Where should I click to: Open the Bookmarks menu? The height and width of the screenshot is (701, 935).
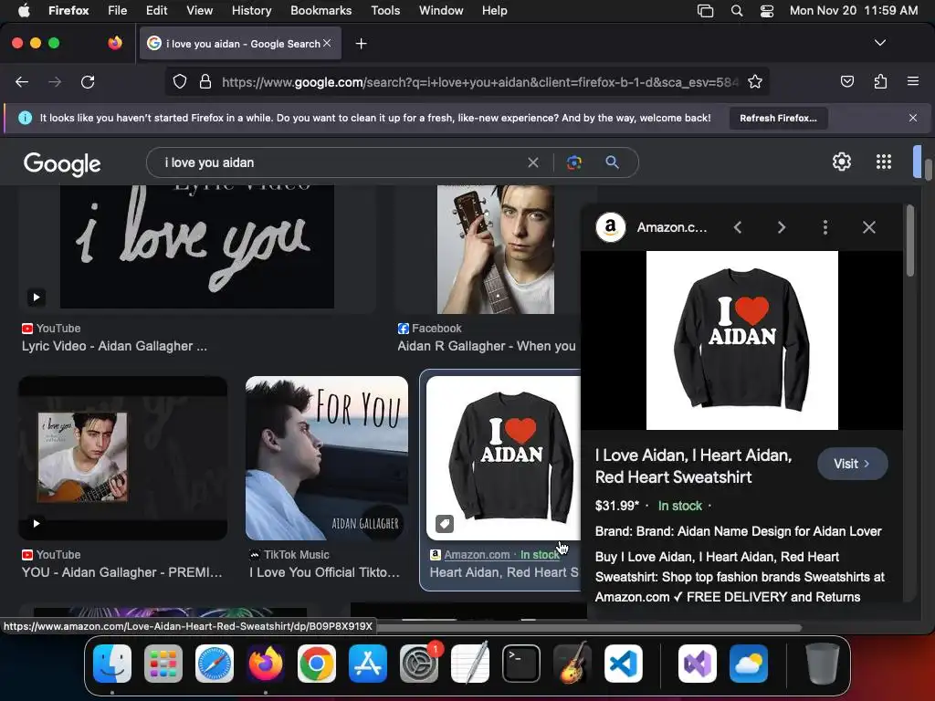click(x=320, y=10)
